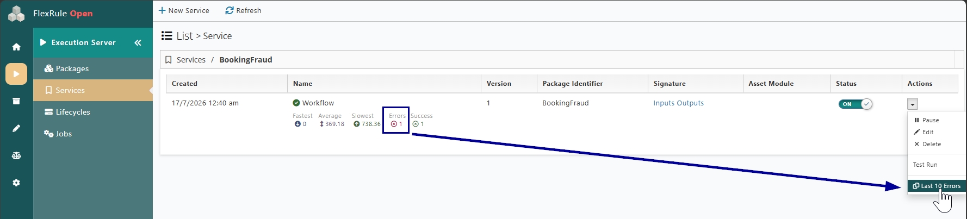The height and width of the screenshot is (219, 967).
Task: Select the Execution Server play icon in rail
Action: [x=16, y=74]
